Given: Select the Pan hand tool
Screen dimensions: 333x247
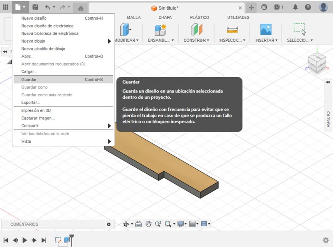Looking at the screenshot, I should (148, 224).
